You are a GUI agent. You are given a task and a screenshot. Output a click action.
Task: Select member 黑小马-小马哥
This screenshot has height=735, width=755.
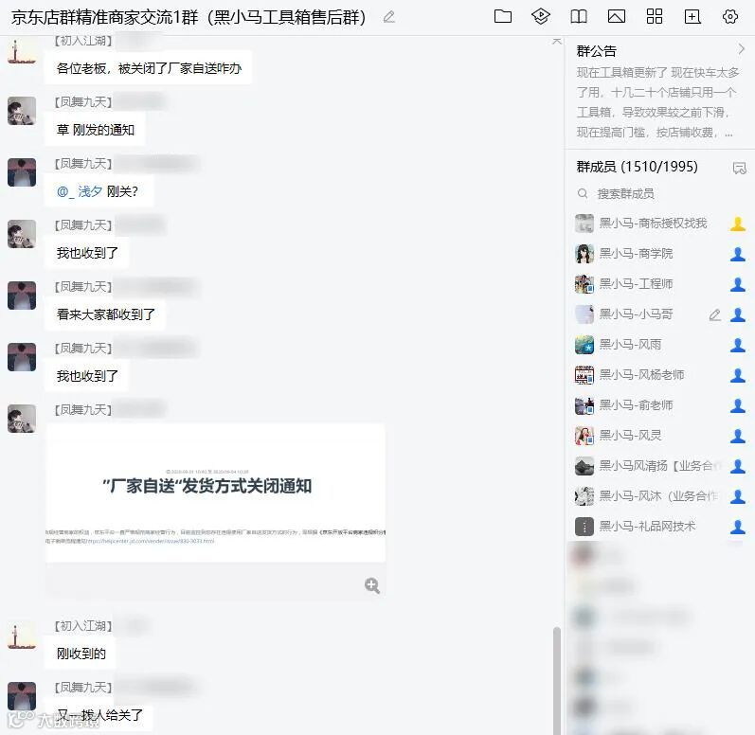(x=659, y=314)
